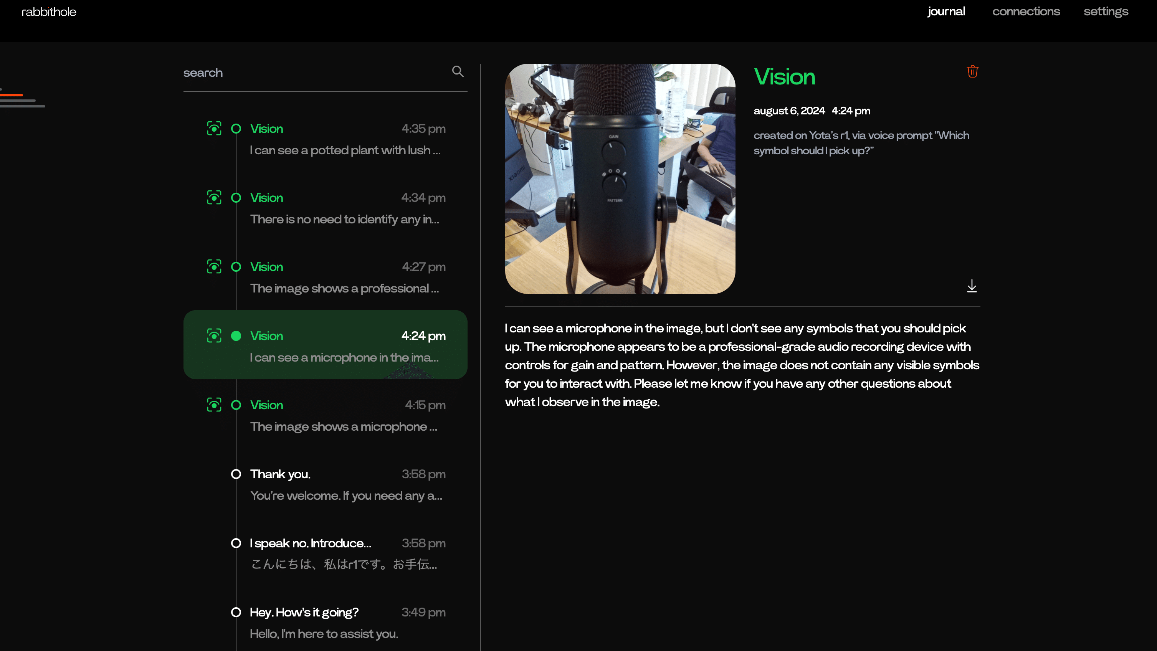Switch to the connections tab
1157x651 pixels.
(x=1026, y=12)
